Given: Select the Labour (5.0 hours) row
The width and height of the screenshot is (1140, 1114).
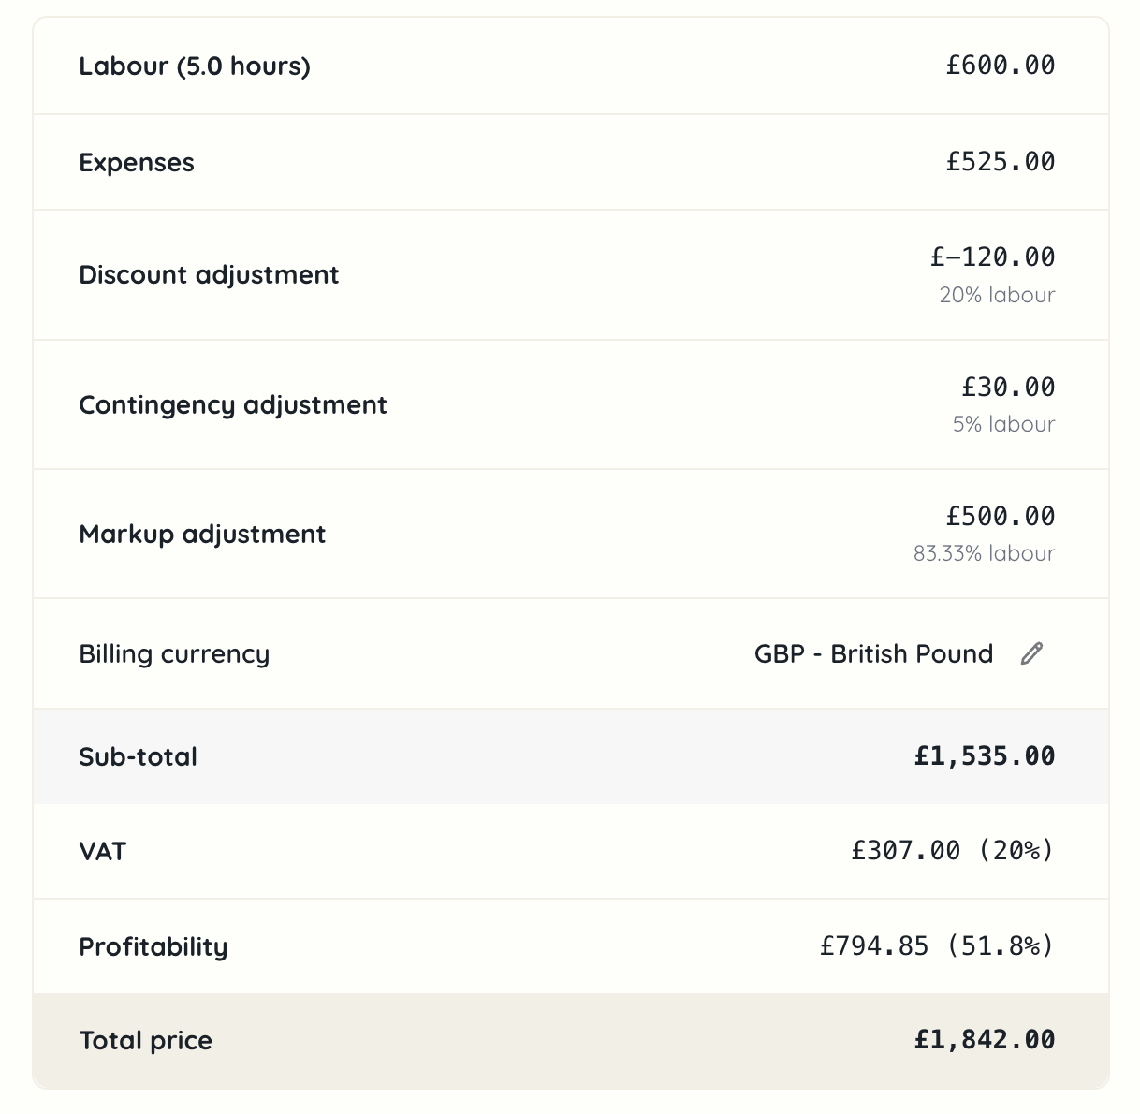Looking at the screenshot, I should click(195, 66).
